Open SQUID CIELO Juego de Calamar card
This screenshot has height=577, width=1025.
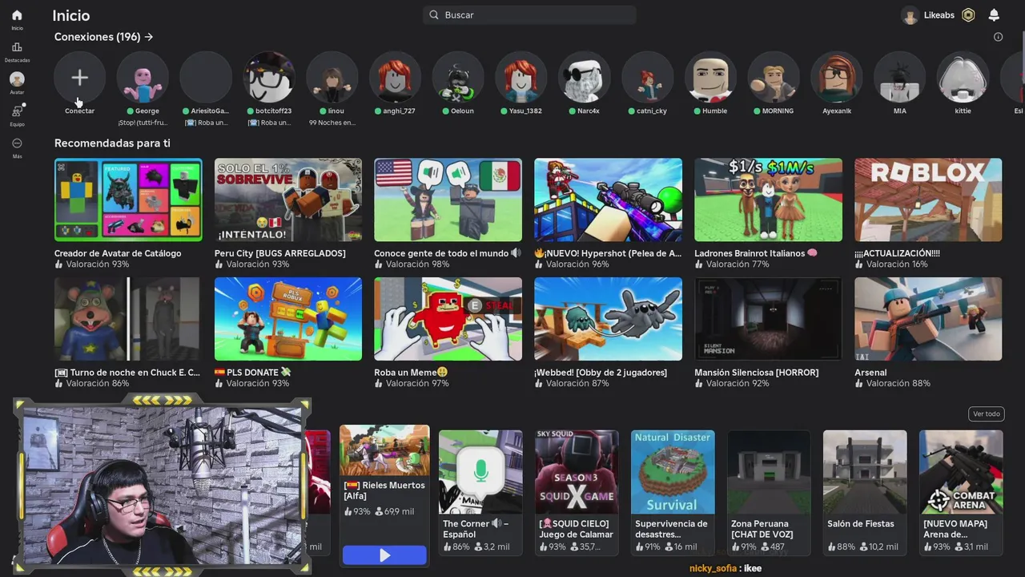coord(577,492)
